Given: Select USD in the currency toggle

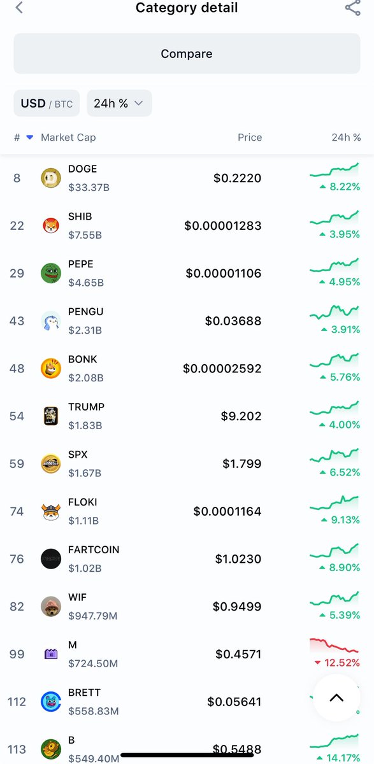Looking at the screenshot, I should (32, 103).
